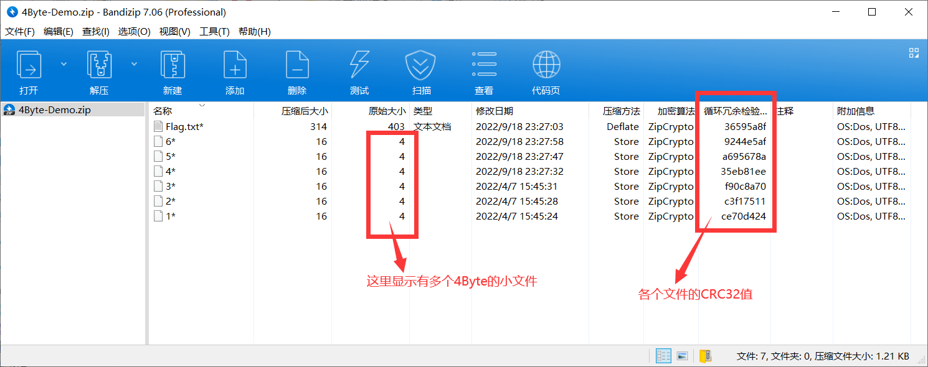
Task: Expand the 解压 dropdown arrow
Action: (134, 63)
